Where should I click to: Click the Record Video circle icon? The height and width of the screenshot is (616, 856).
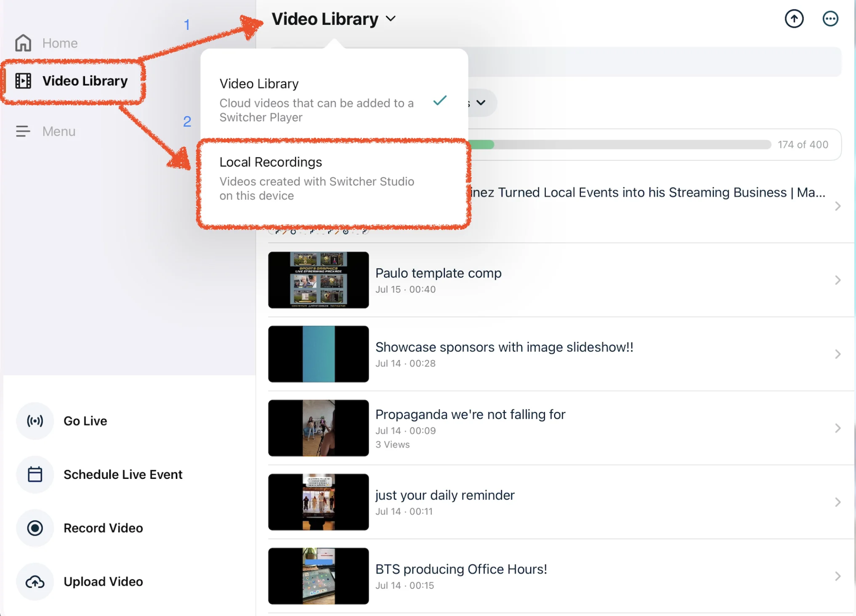[x=35, y=528]
